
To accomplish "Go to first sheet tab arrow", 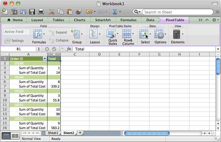I will [24, 133].
